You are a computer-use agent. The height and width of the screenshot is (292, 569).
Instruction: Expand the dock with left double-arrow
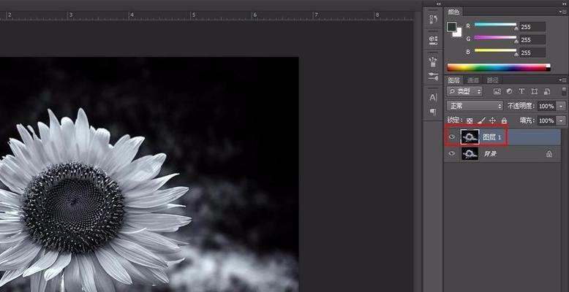click(x=438, y=4)
